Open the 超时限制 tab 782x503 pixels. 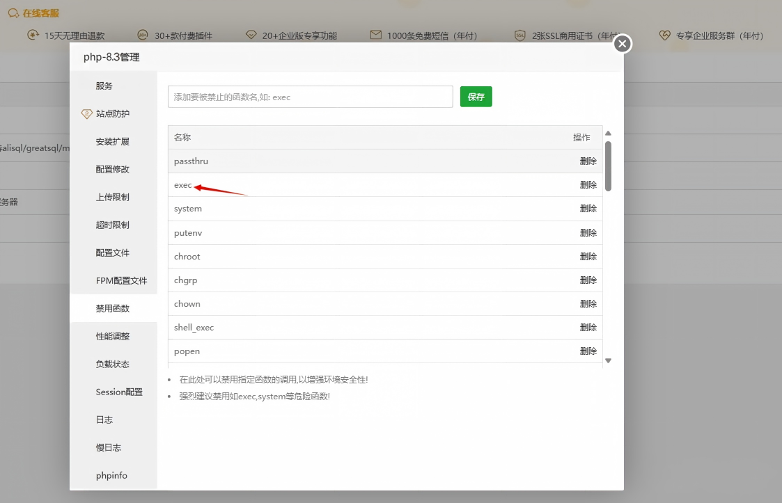pos(113,225)
